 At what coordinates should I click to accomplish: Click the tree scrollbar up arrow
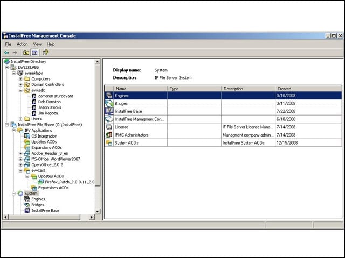[x=97, y=62]
